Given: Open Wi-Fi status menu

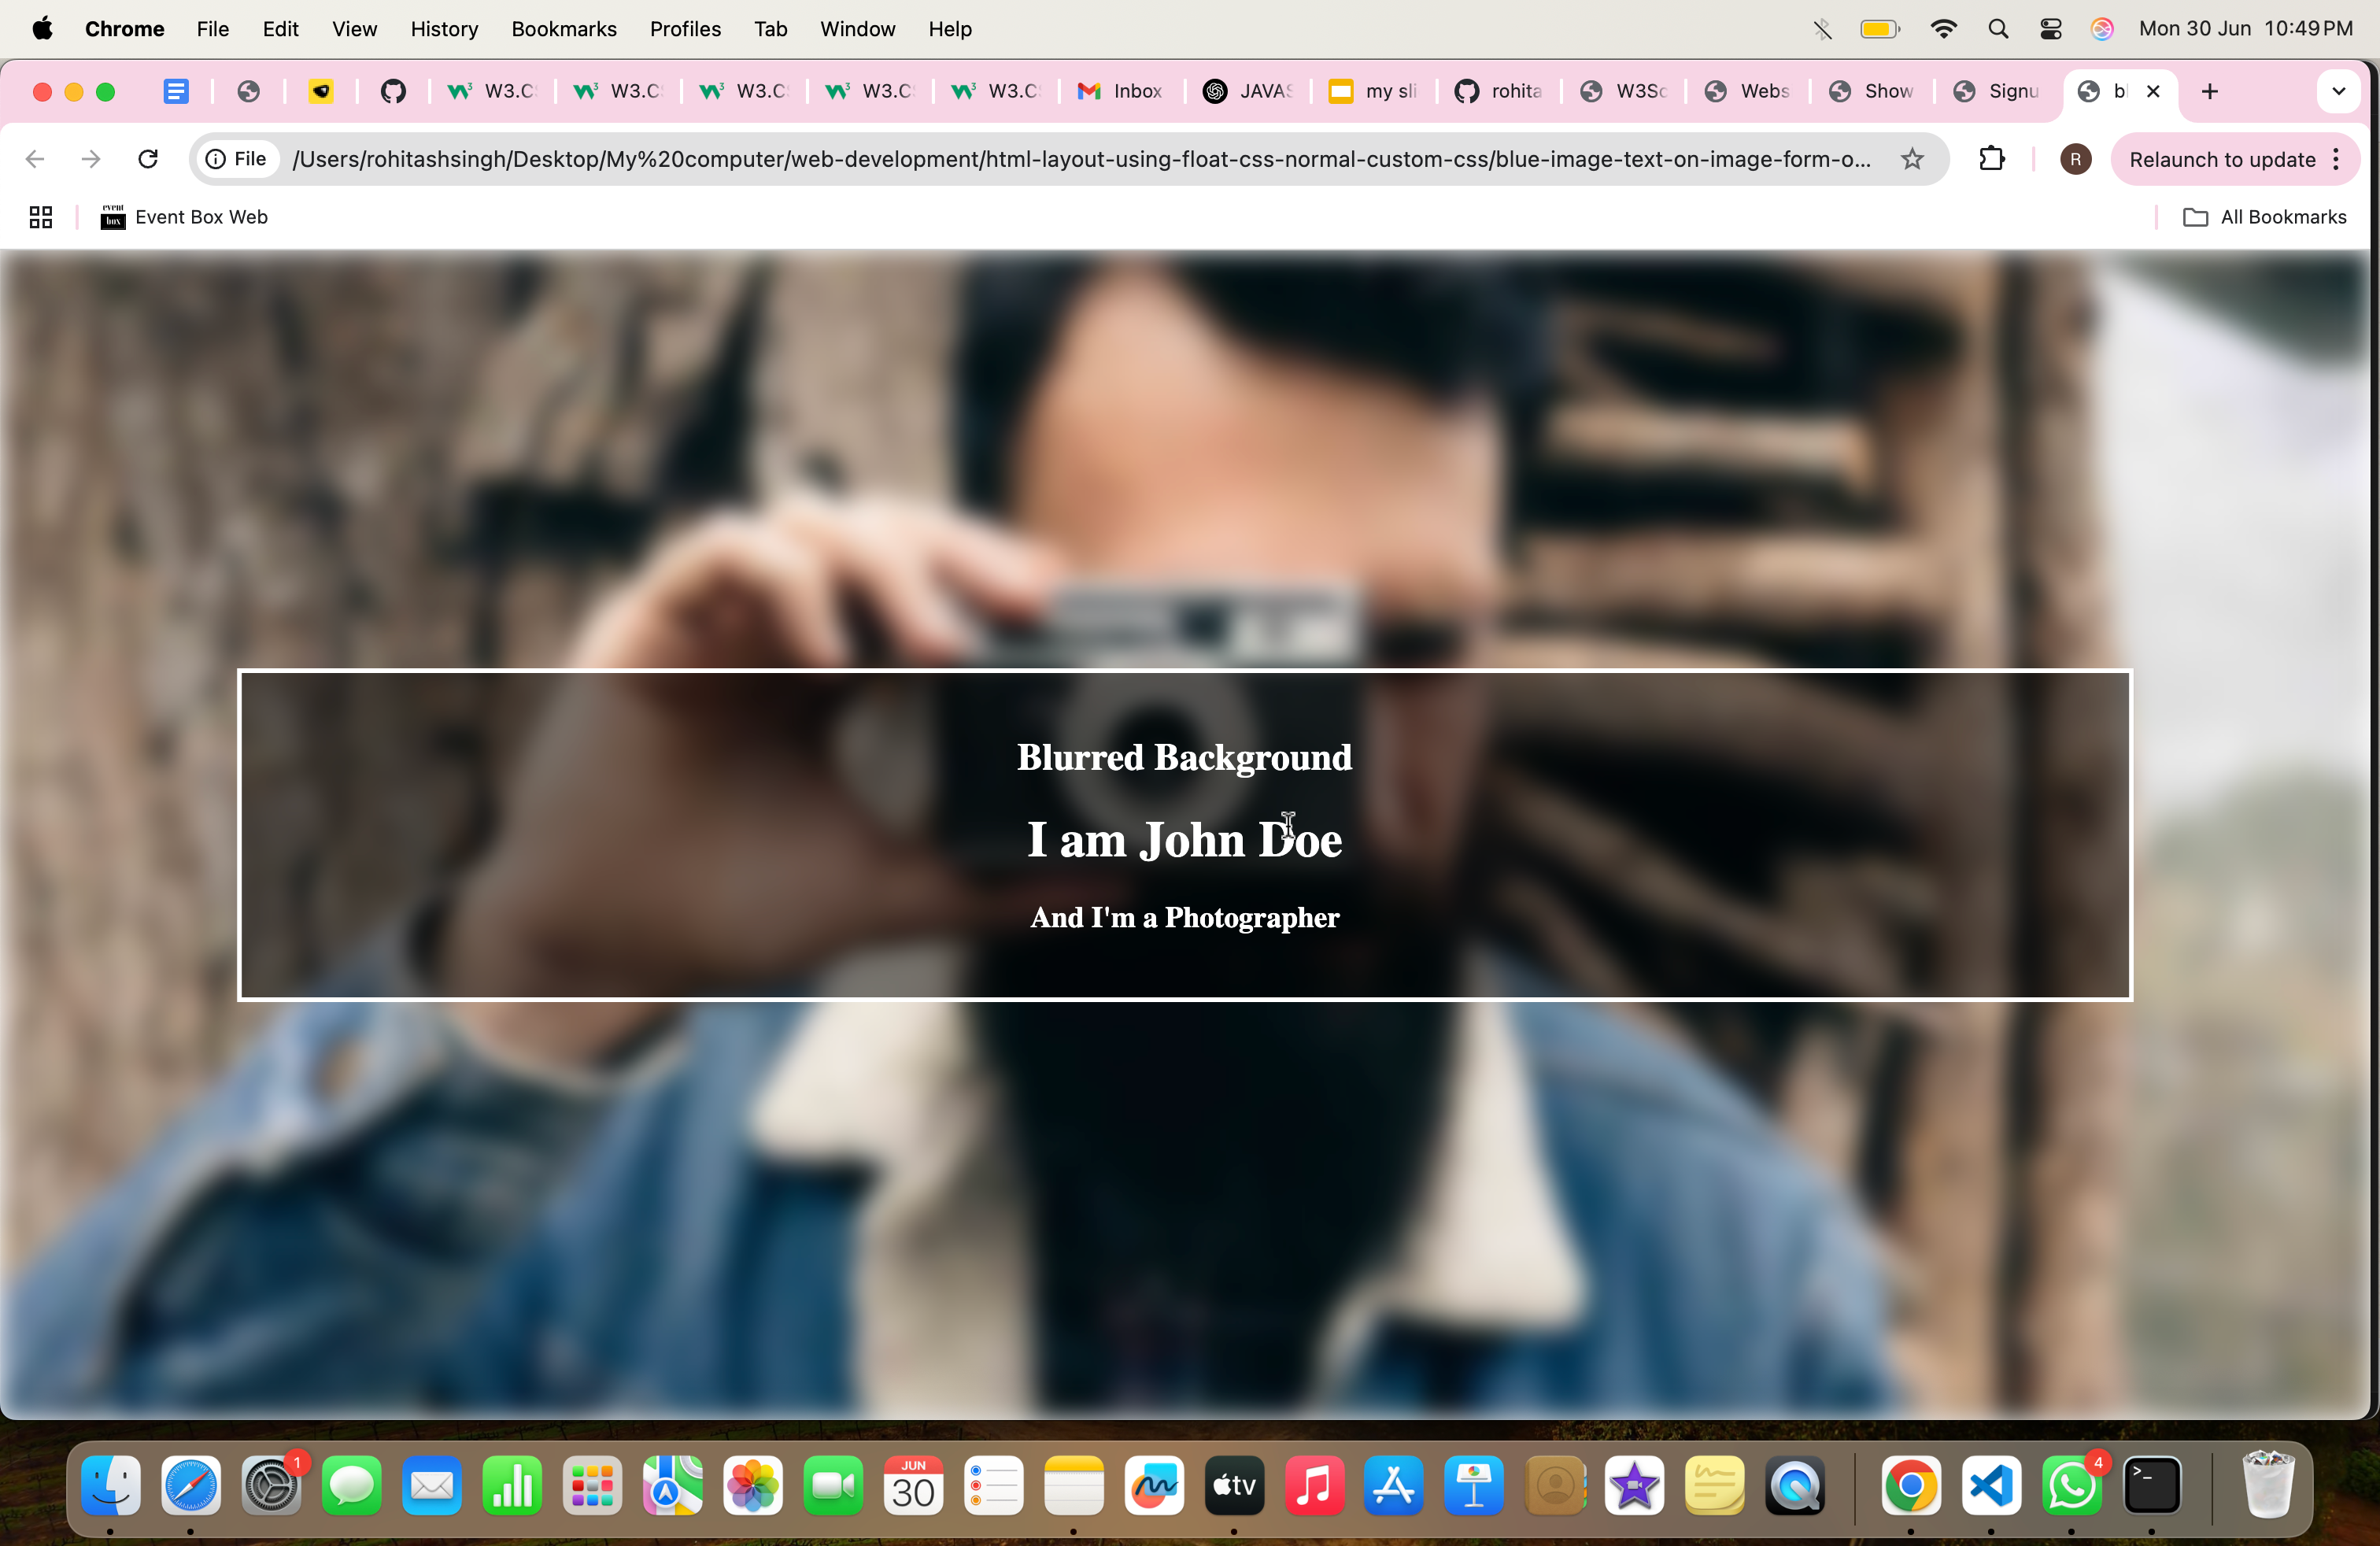Looking at the screenshot, I should [1943, 29].
